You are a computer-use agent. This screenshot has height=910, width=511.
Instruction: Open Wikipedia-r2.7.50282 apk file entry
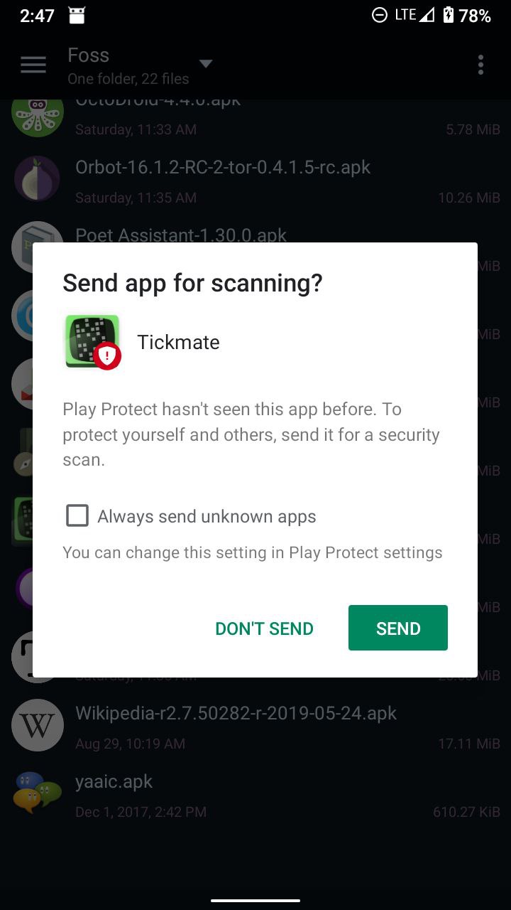pos(255,727)
